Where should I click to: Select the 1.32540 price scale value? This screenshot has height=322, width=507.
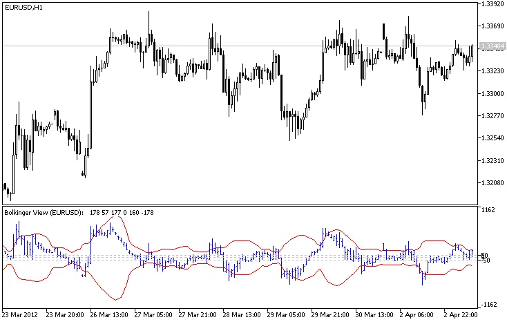point(492,138)
